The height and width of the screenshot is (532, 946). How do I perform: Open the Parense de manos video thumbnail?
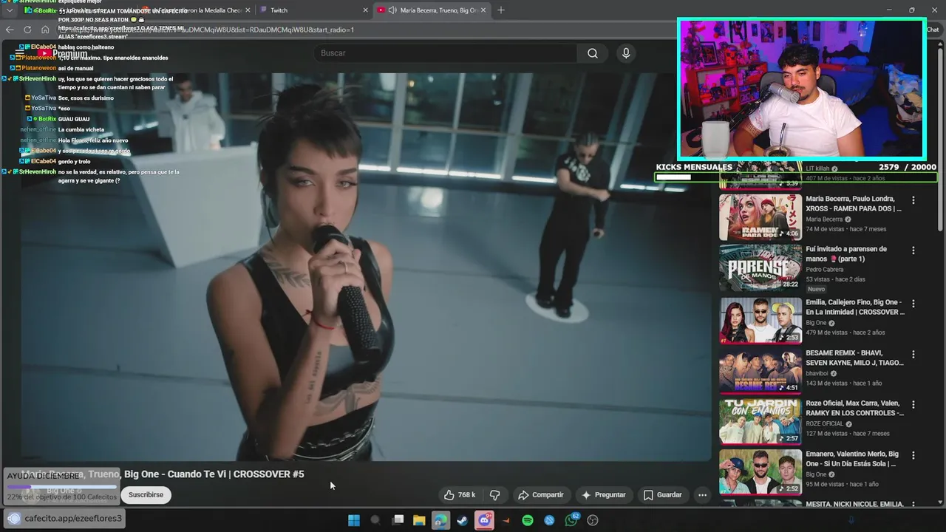(760, 267)
